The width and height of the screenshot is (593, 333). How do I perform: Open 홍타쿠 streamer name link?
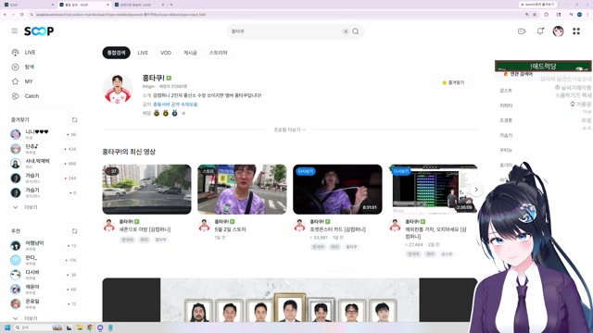[153, 78]
